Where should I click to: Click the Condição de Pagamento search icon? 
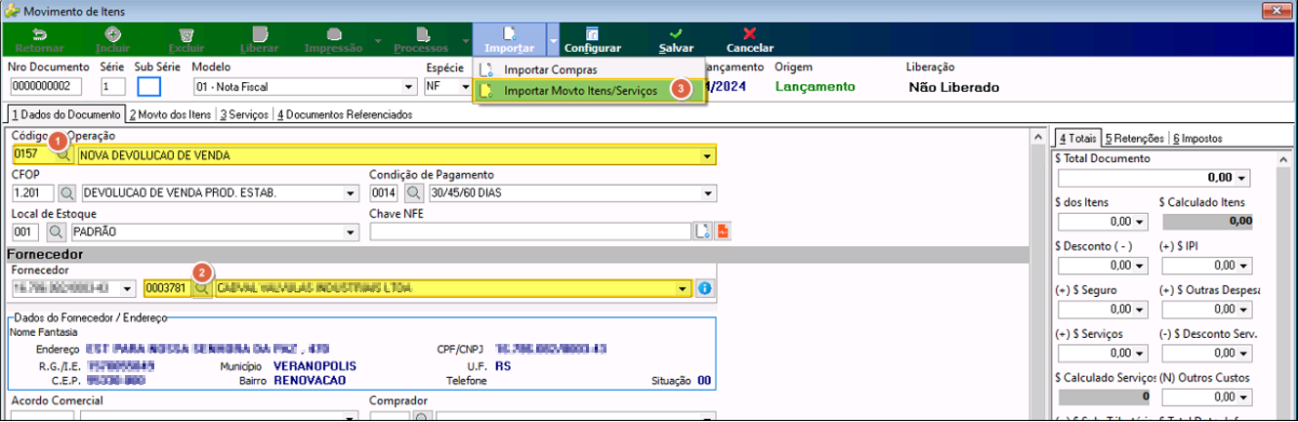413,192
